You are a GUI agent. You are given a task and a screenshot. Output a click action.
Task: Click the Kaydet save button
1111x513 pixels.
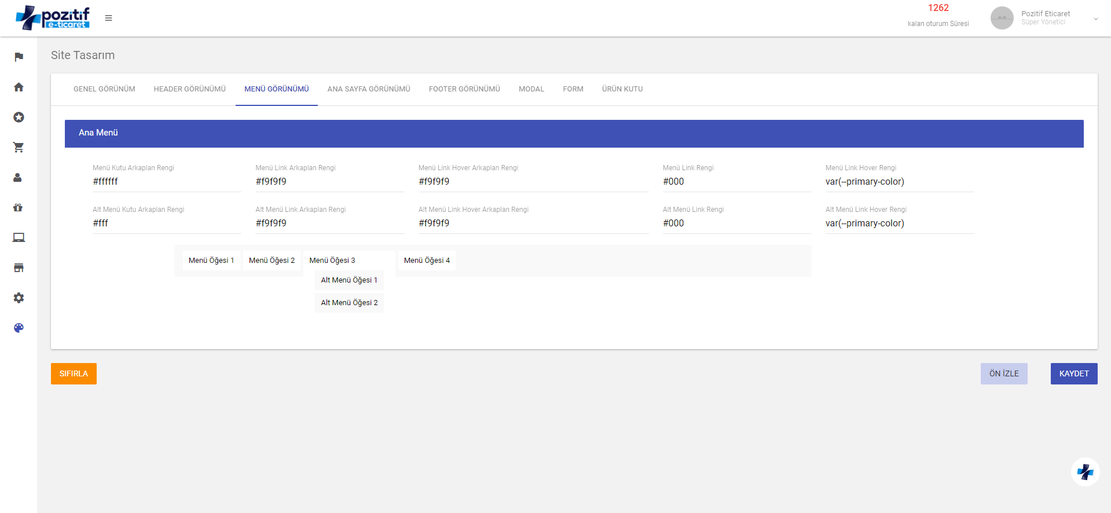click(x=1073, y=373)
